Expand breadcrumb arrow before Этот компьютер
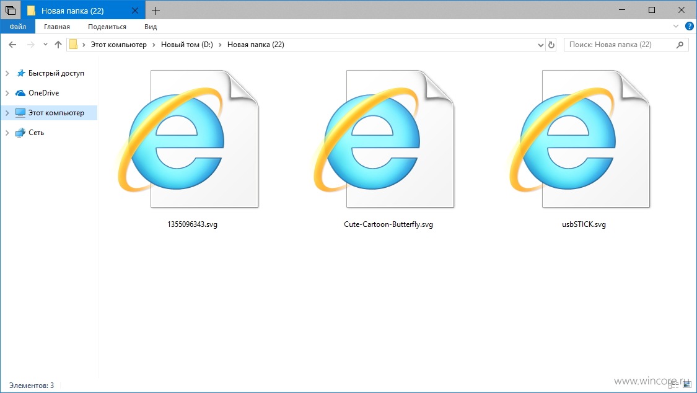The height and width of the screenshot is (393, 697). (84, 45)
